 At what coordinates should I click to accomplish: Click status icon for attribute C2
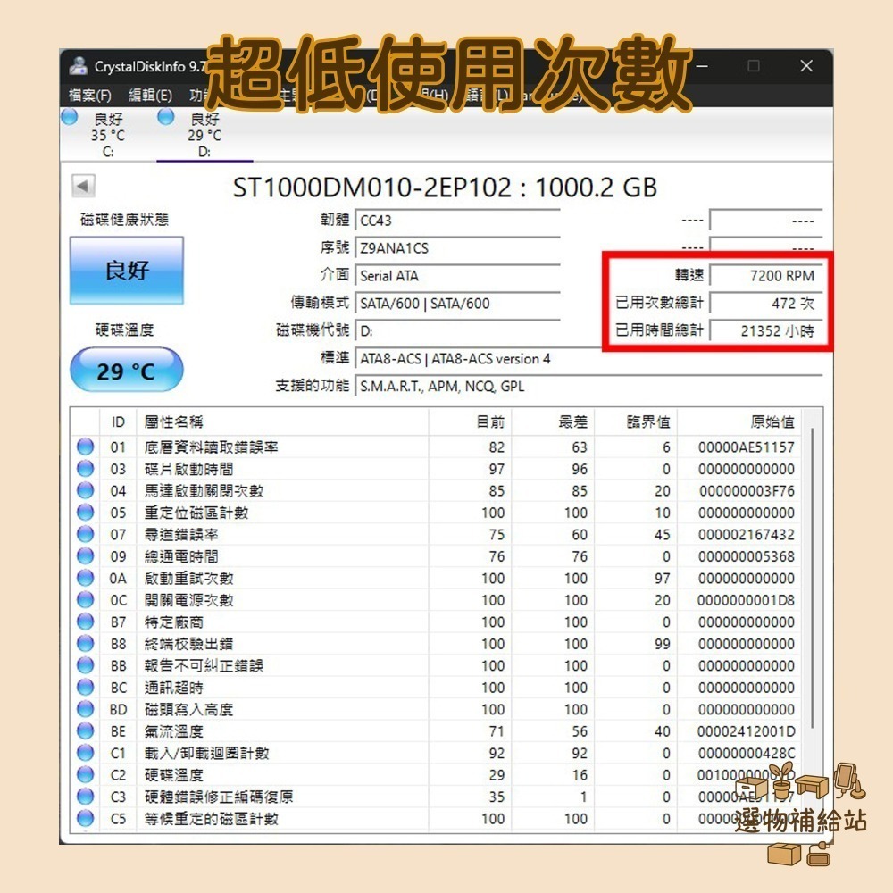(x=86, y=774)
